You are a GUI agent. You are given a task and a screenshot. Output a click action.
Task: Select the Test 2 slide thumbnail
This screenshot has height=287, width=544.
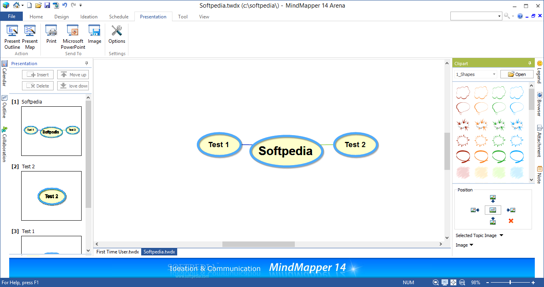pos(51,196)
